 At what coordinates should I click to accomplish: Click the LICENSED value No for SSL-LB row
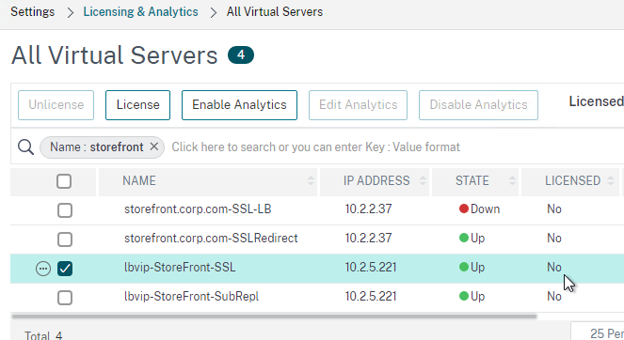tap(554, 209)
